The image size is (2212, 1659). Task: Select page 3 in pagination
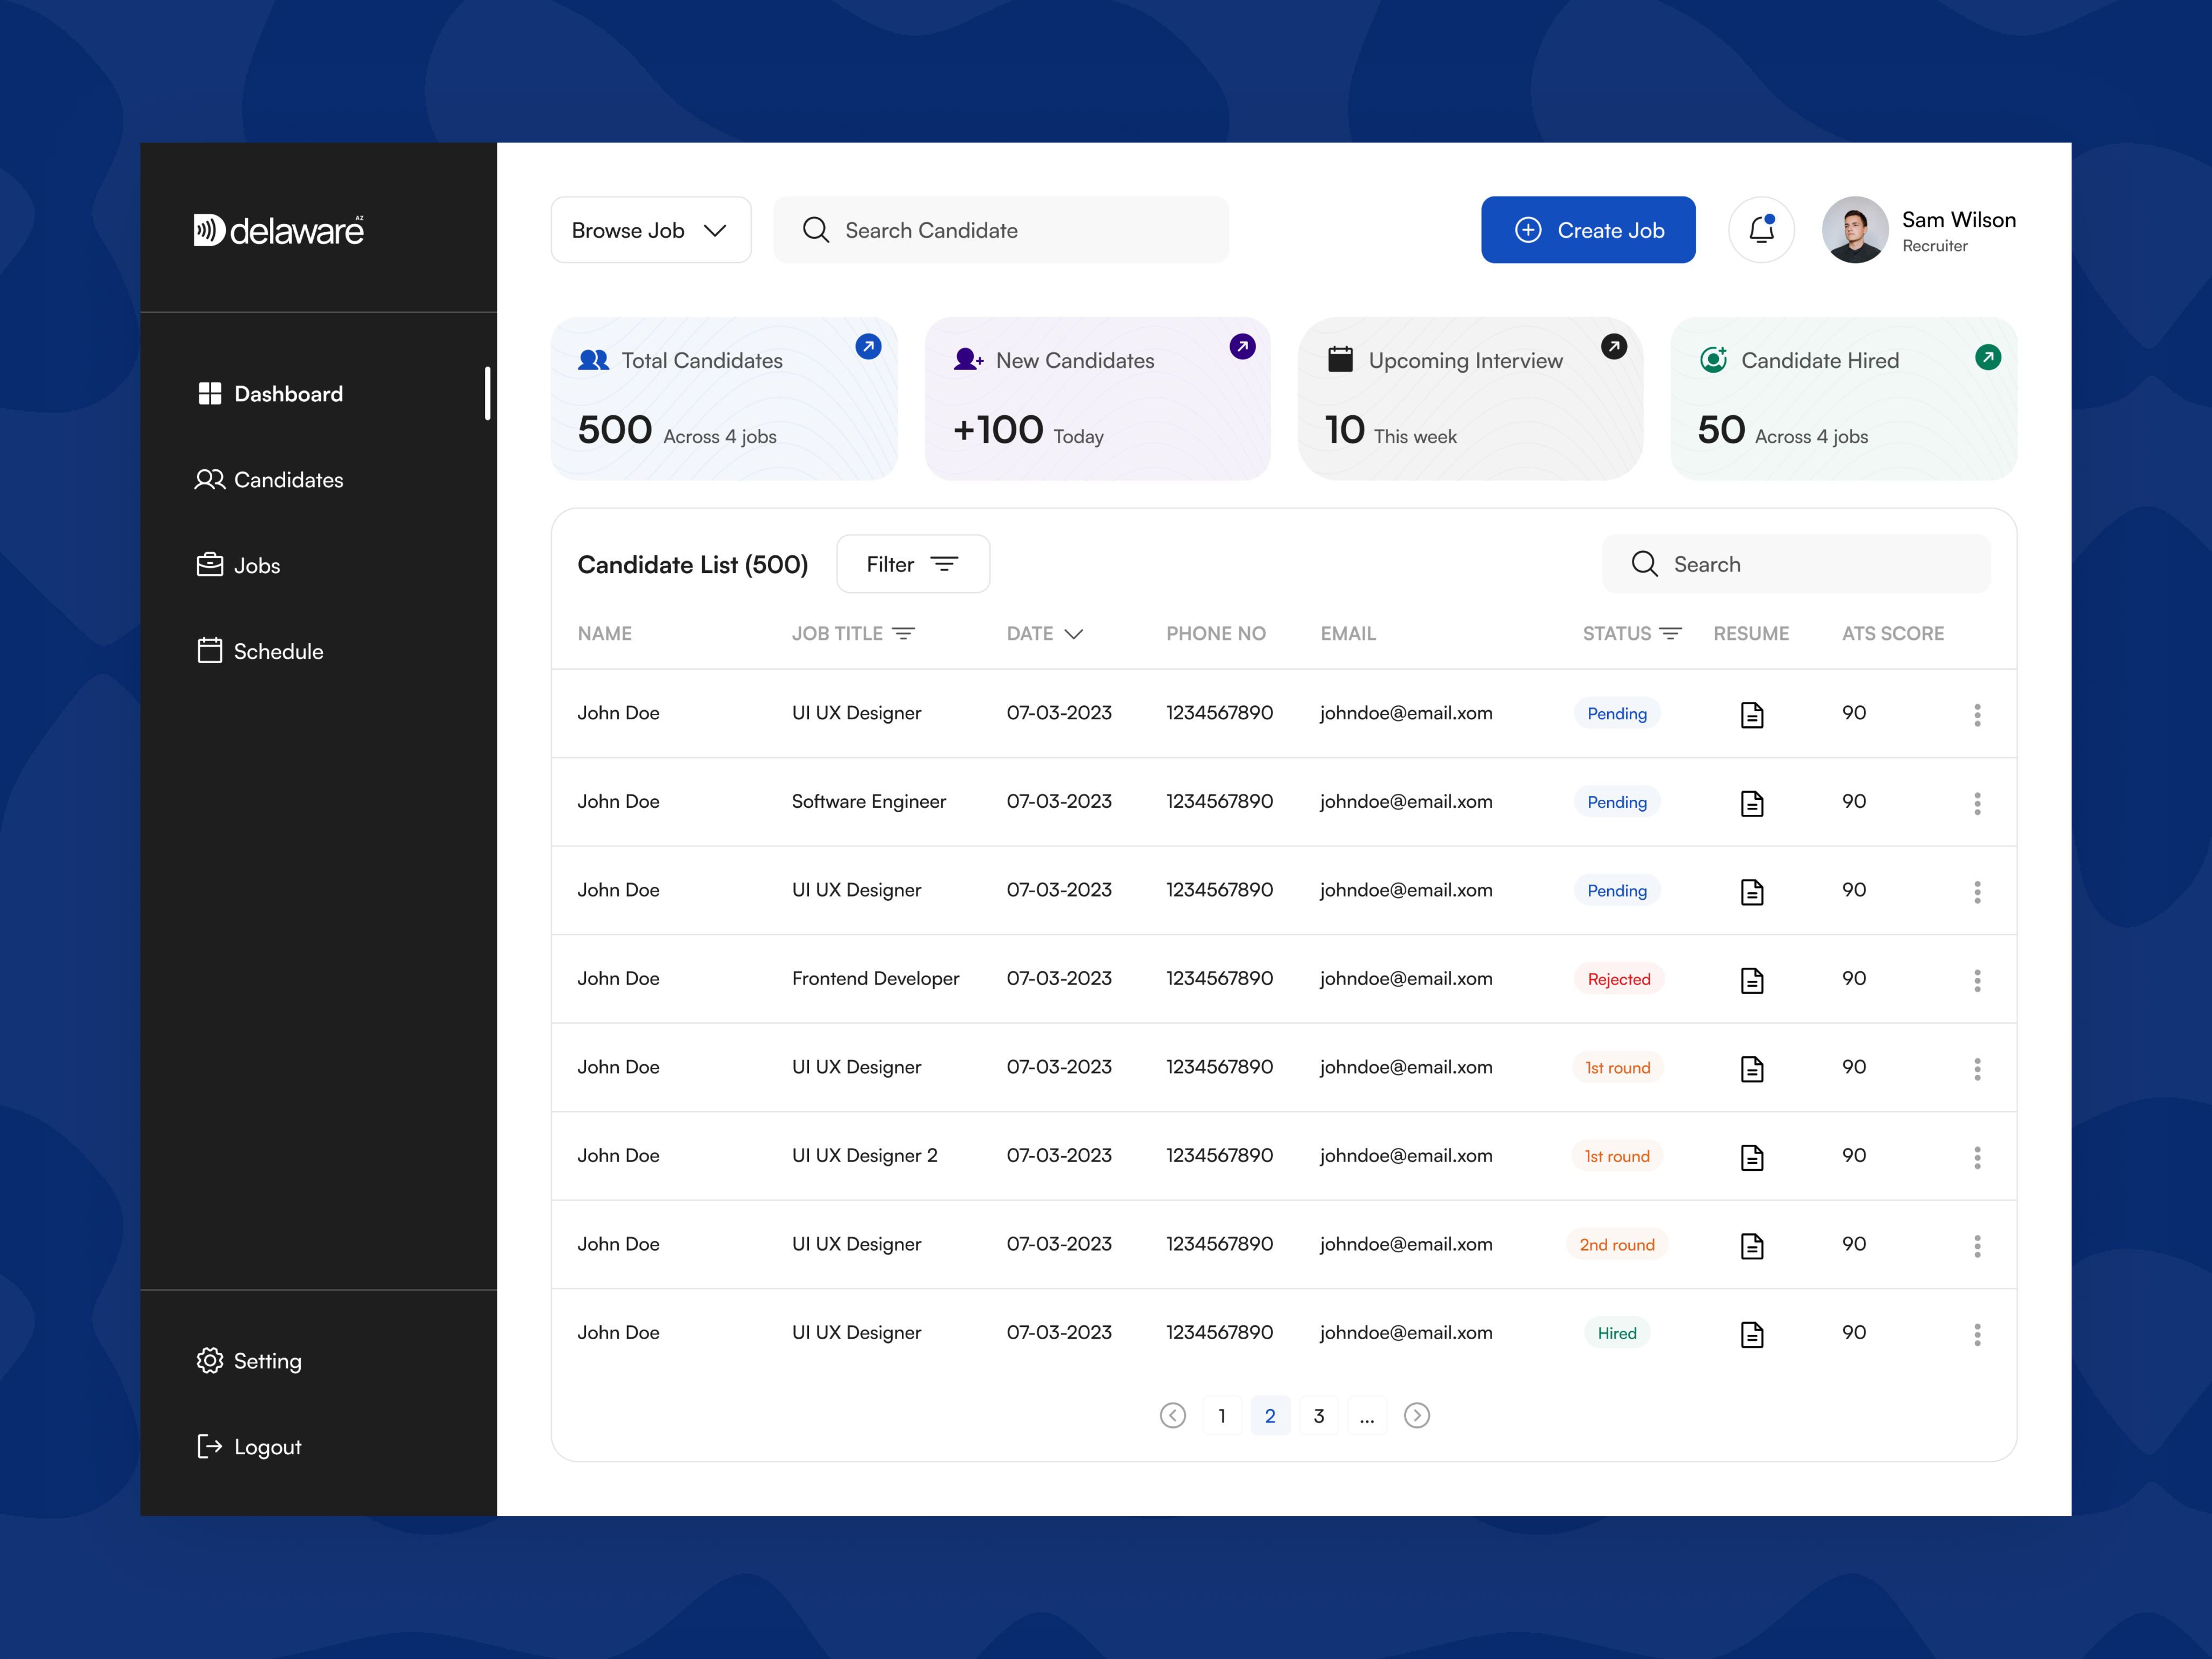point(1319,1415)
